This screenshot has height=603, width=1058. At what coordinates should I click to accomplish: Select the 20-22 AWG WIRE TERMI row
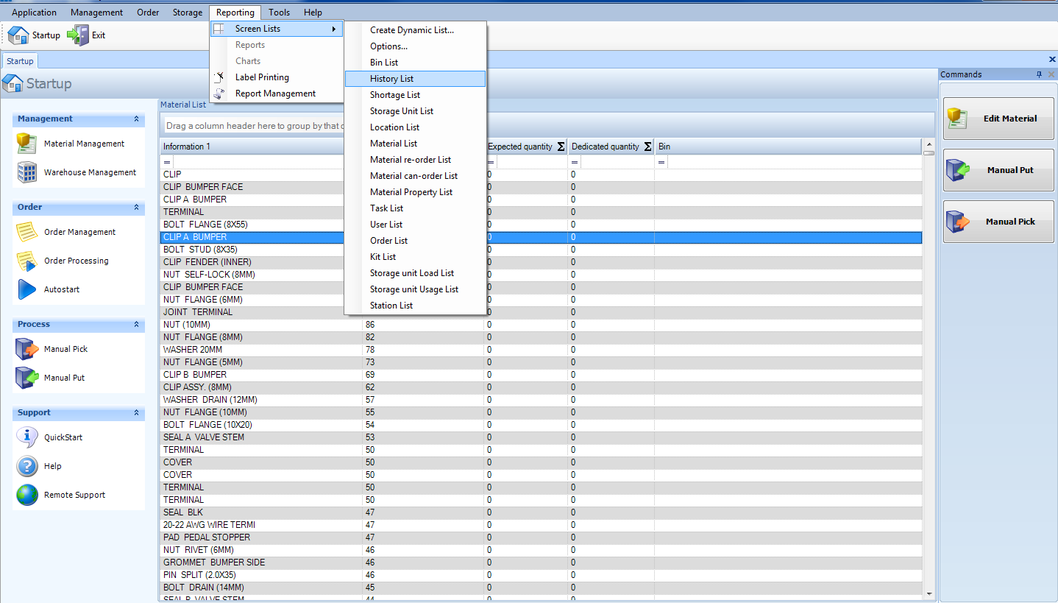[x=541, y=525]
